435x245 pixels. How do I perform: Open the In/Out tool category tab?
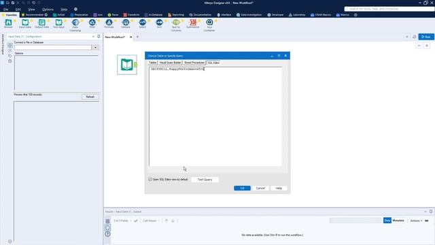tap(59, 15)
